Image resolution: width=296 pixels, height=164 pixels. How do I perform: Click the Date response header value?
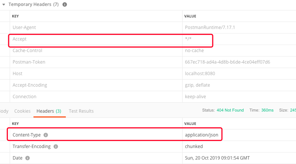[218, 158]
